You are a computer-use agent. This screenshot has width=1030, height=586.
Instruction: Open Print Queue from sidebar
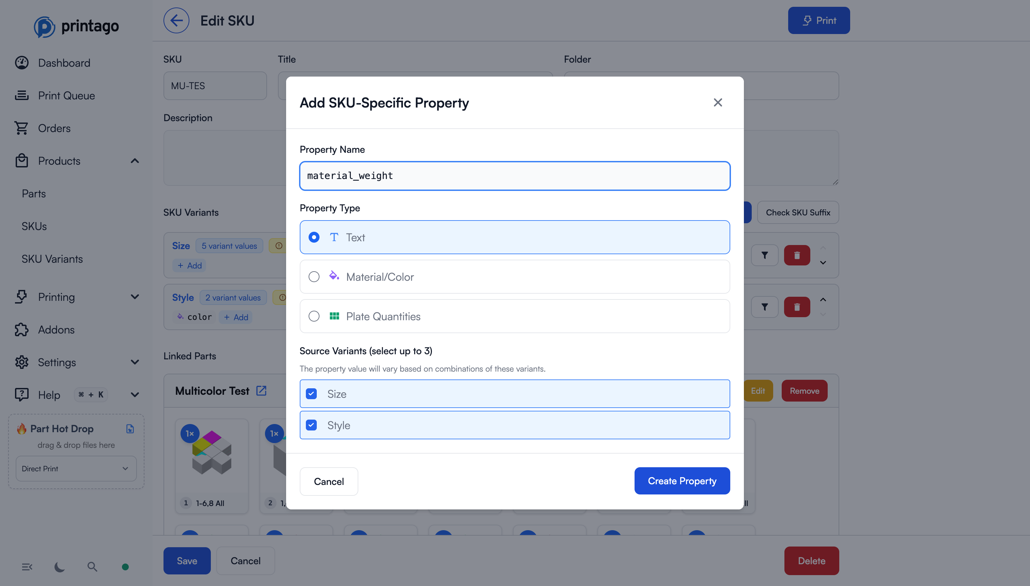[66, 95]
